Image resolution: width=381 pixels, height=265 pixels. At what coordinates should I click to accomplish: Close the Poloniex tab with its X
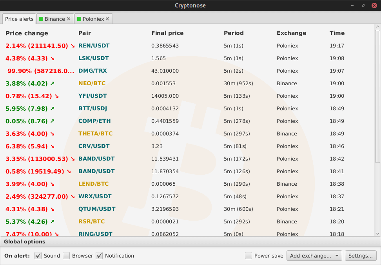107,19
